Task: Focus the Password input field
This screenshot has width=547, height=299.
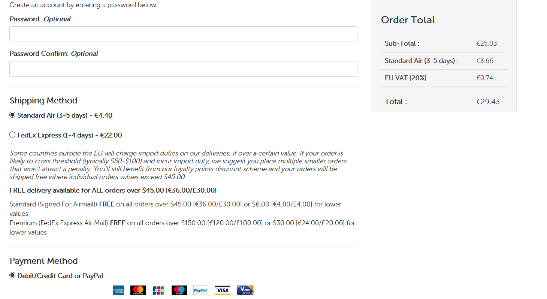Action: click(183, 34)
